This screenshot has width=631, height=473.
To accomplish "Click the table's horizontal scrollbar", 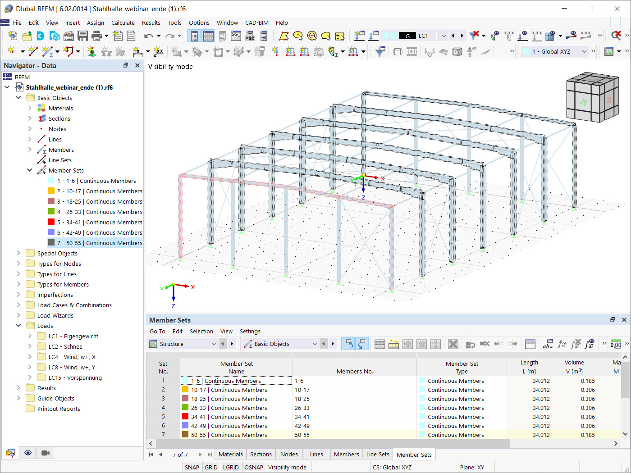I will tap(332, 444).
